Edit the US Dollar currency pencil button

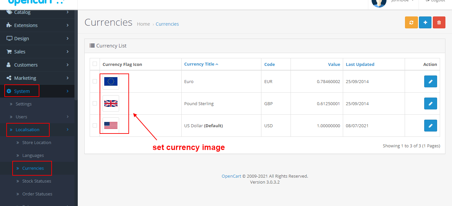tap(430, 126)
